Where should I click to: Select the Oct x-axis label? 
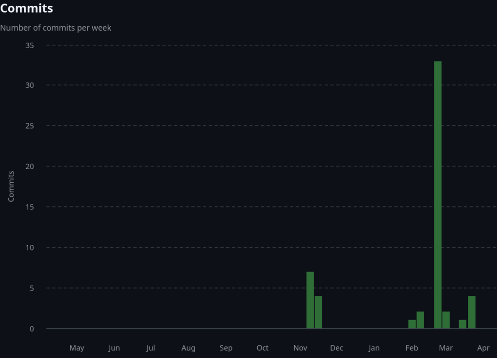tap(263, 348)
